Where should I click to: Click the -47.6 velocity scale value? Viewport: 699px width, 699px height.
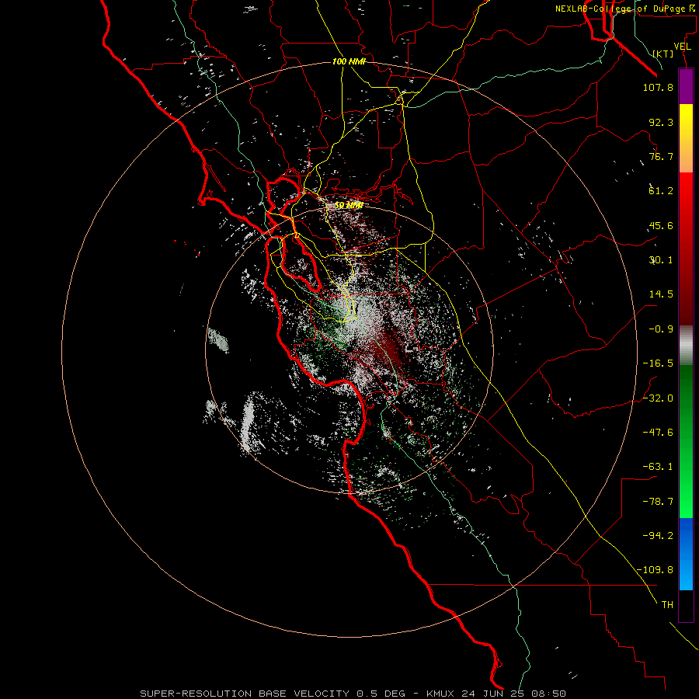(x=658, y=433)
